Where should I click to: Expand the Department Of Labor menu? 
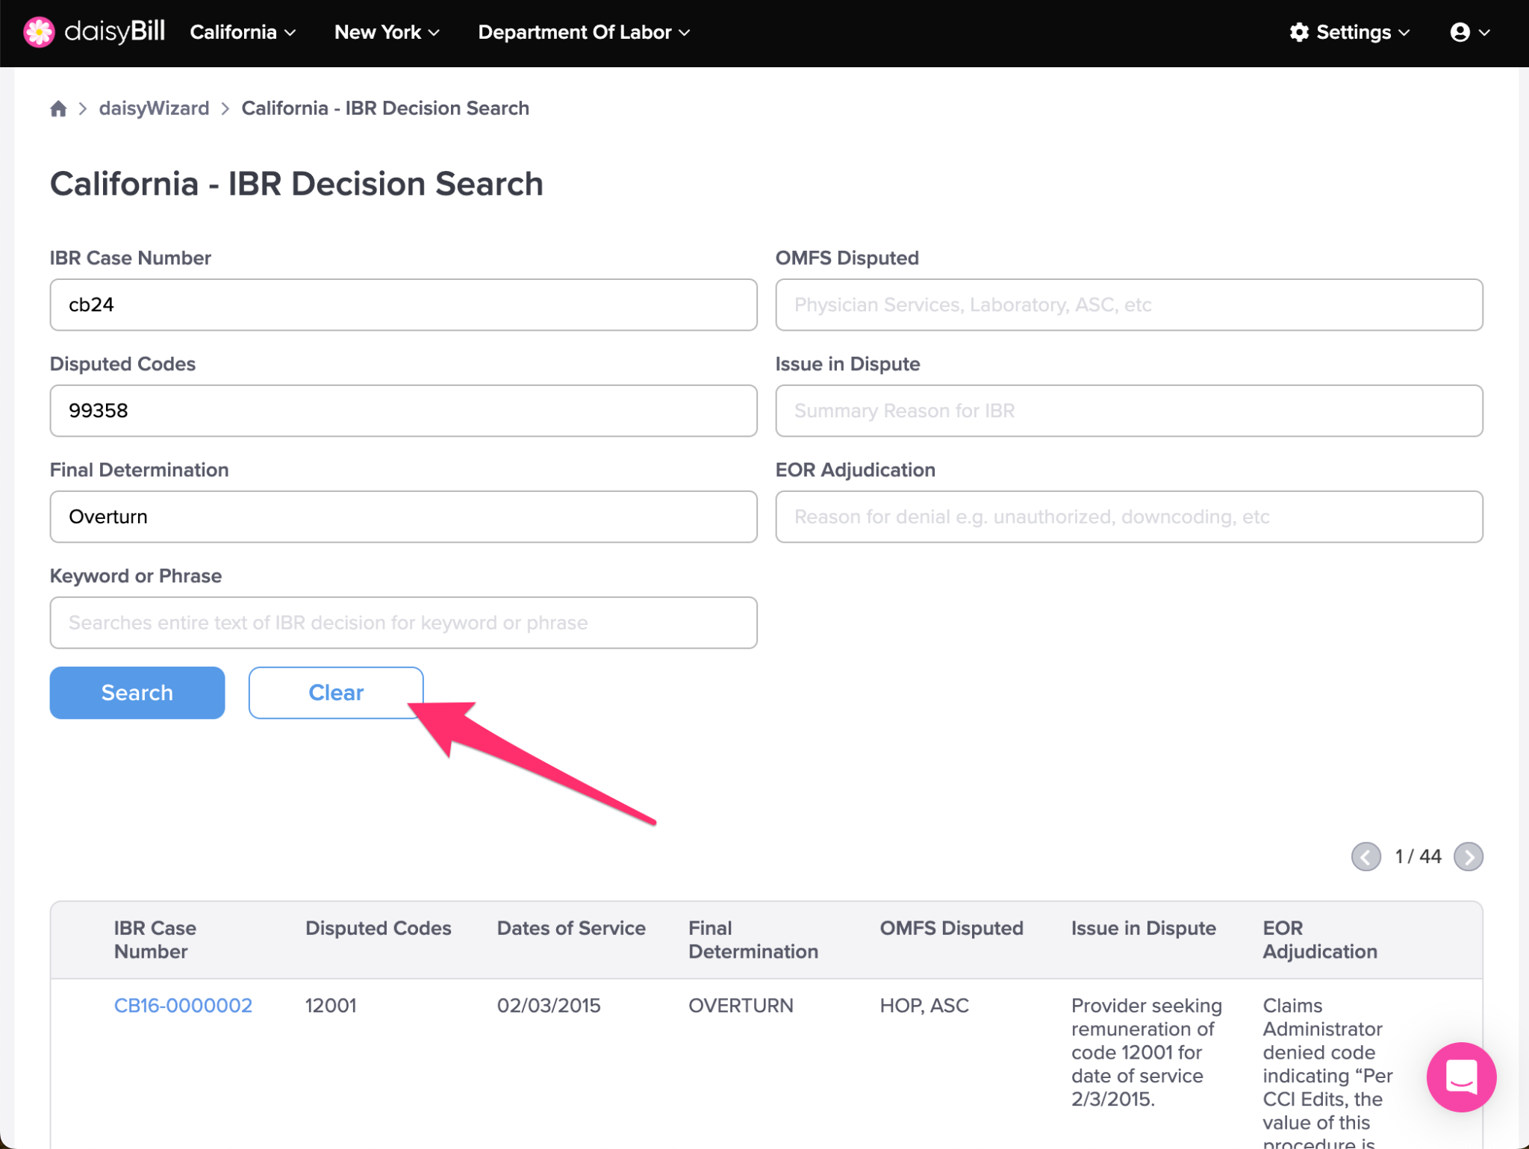coord(584,32)
